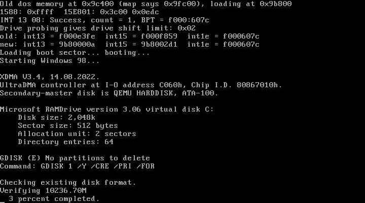
Task: Click the 'Old dos memory at 0x9c400' line
Action: click(x=145, y=4)
